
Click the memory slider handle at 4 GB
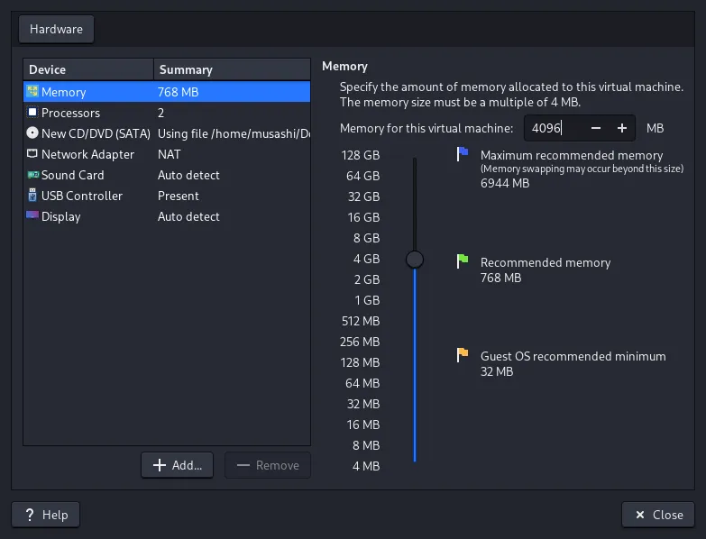coord(415,260)
